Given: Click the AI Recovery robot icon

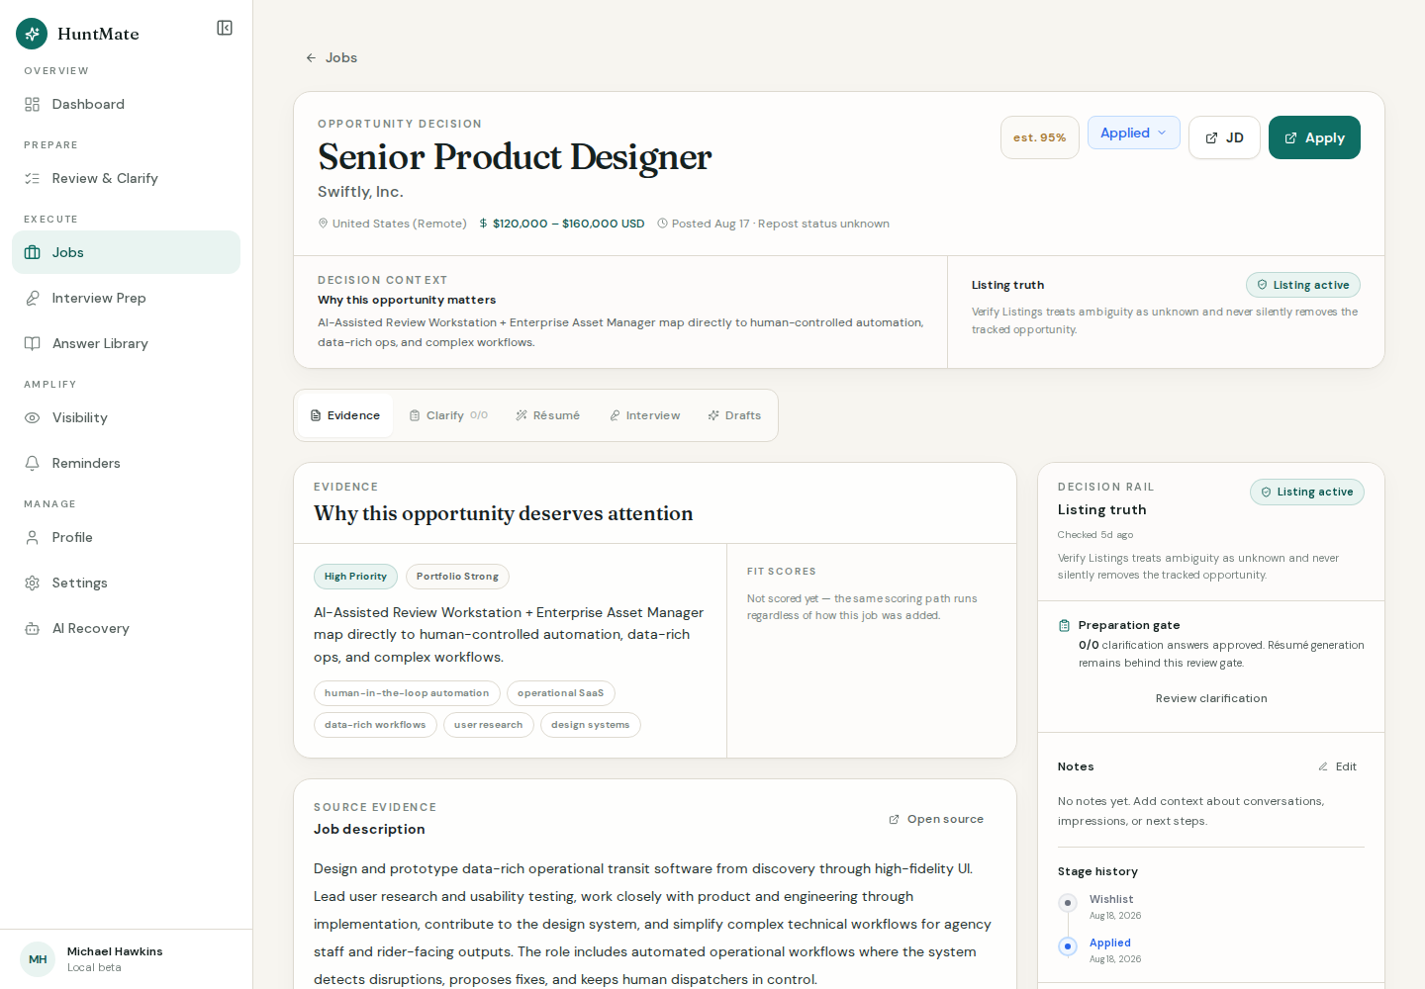Looking at the screenshot, I should coord(33,628).
